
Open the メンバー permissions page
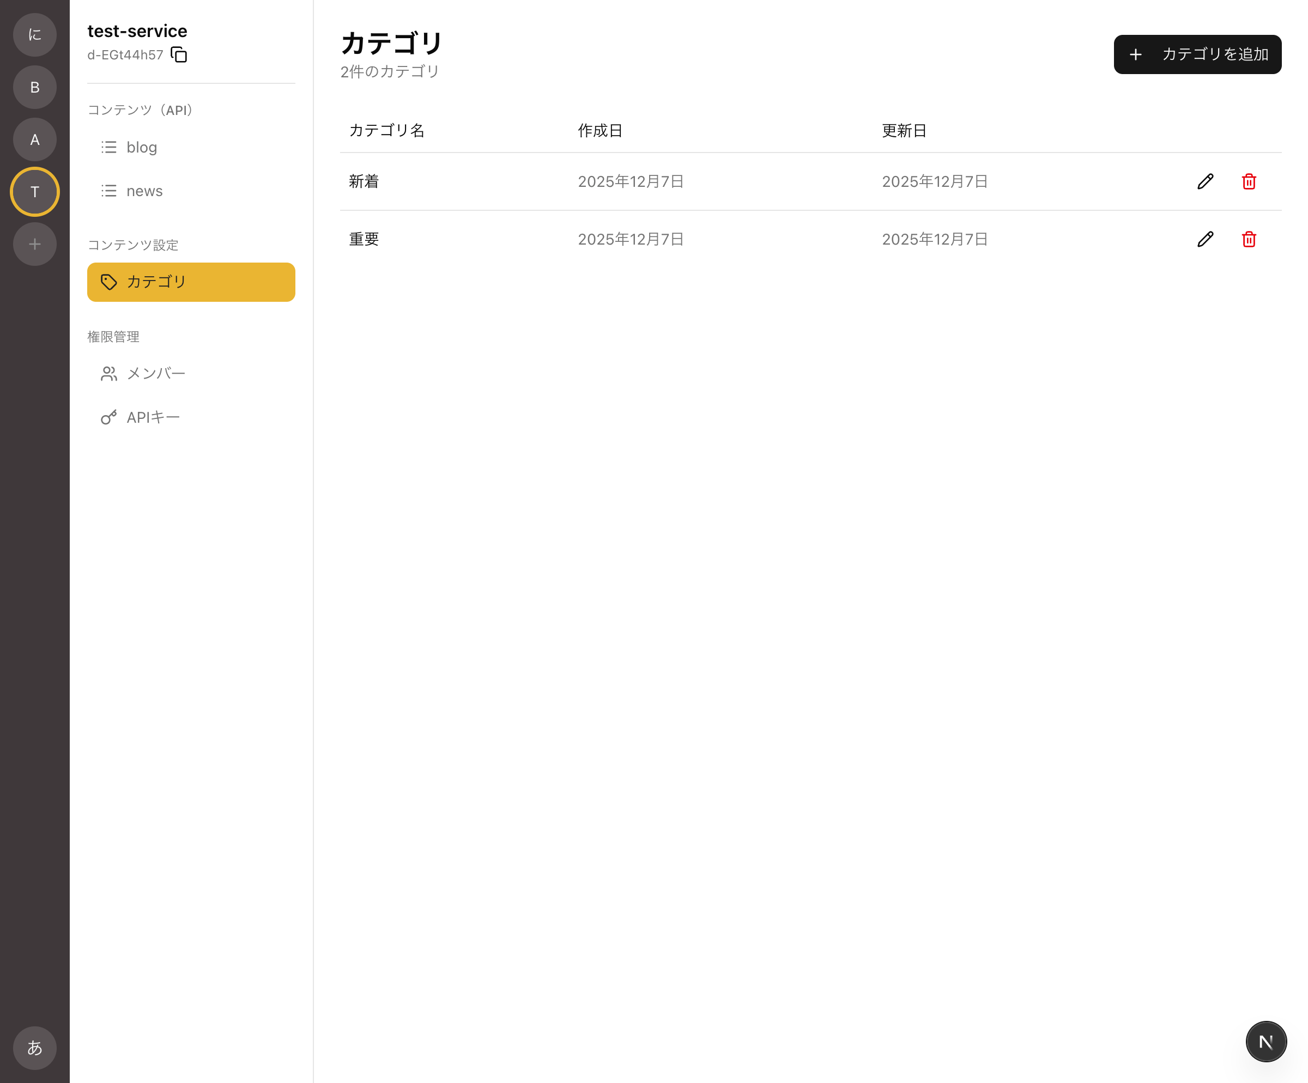(x=191, y=374)
